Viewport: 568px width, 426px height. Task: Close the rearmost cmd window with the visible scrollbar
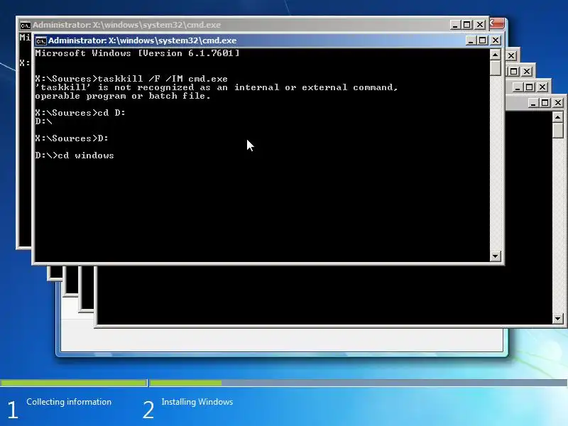[x=558, y=103]
